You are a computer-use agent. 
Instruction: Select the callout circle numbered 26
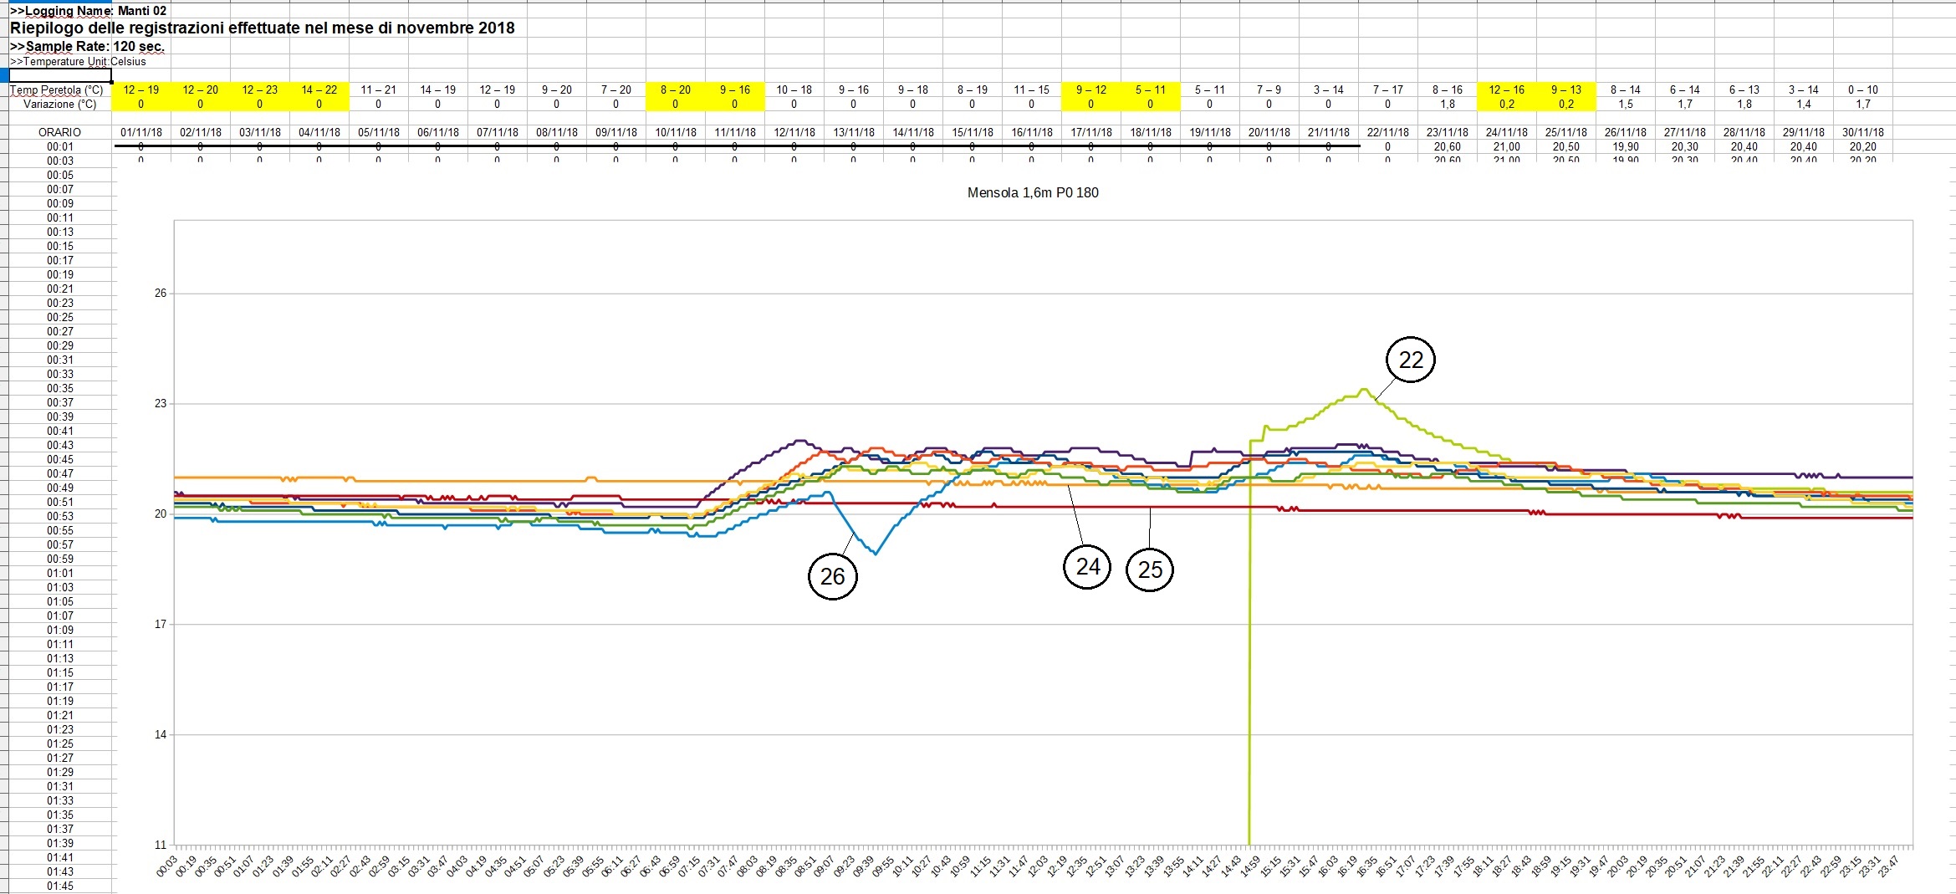click(x=832, y=576)
